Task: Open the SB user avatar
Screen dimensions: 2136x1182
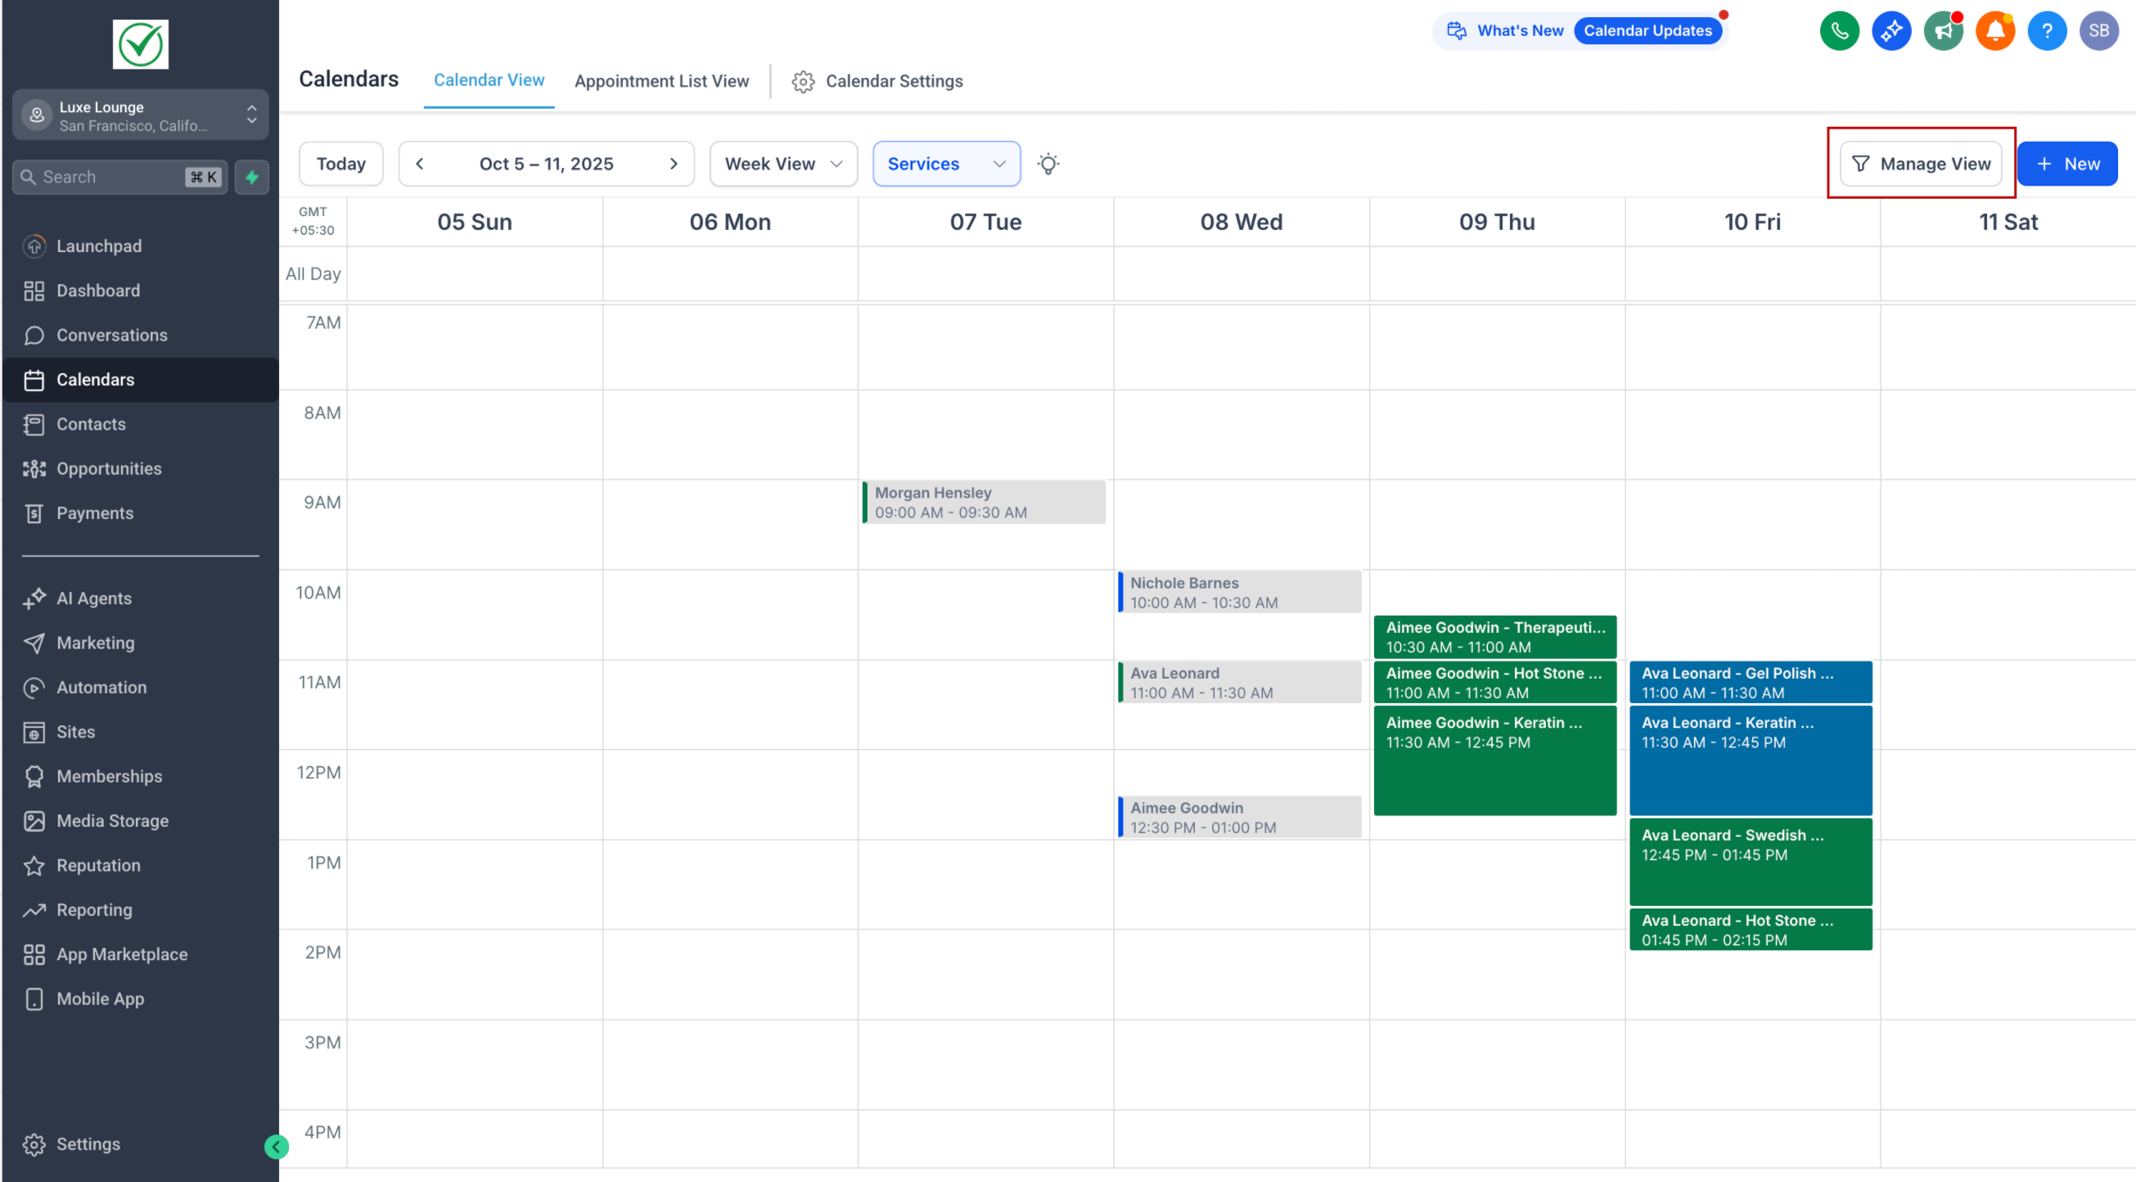Action: [x=2098, y=32]
